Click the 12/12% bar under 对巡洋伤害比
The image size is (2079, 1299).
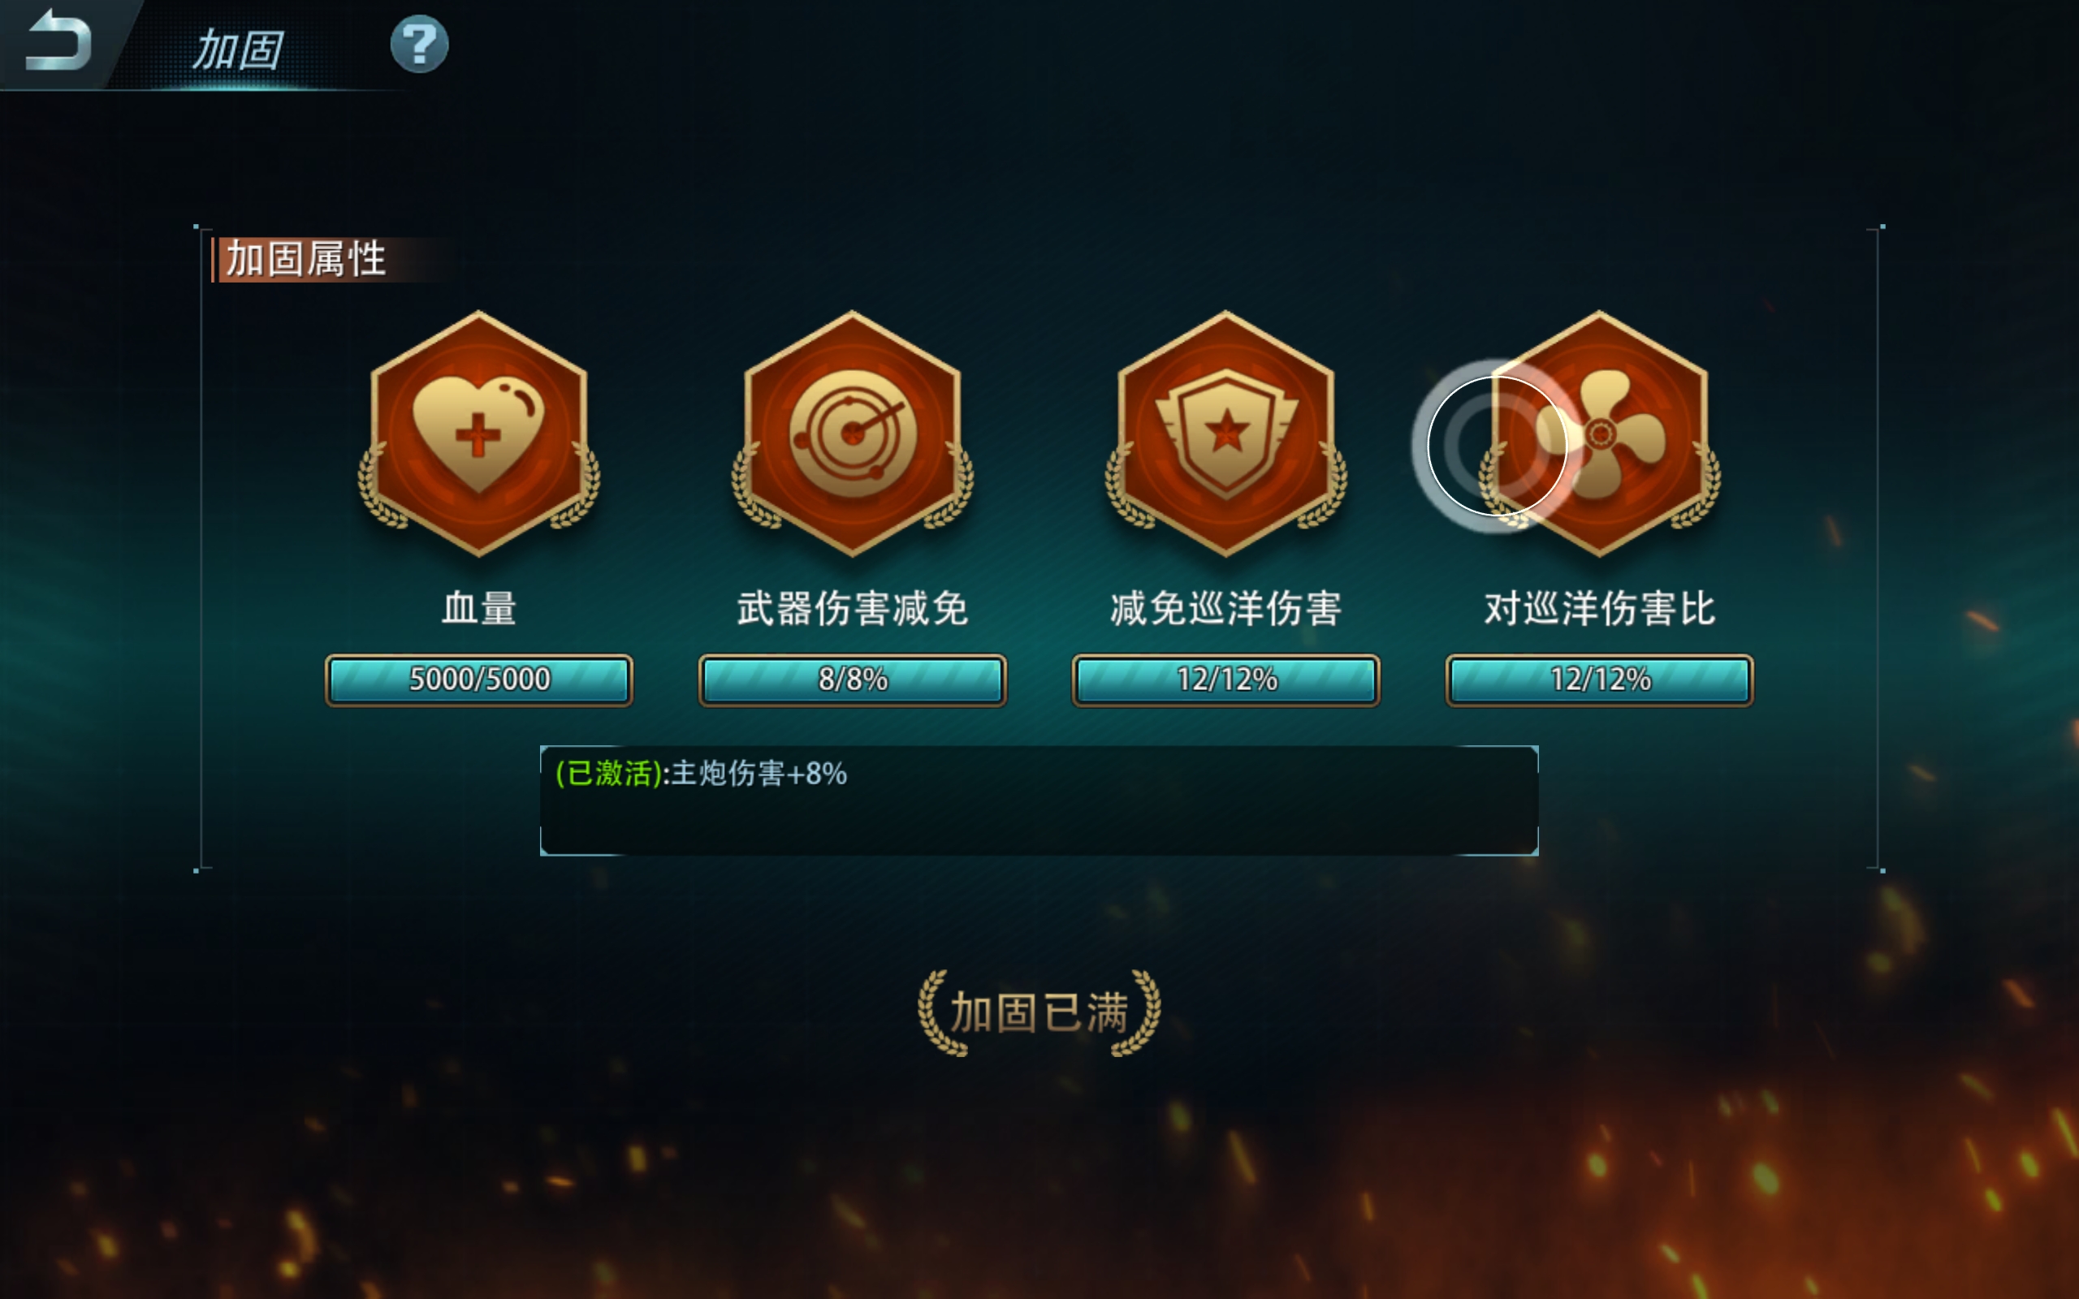point(1599,680)
